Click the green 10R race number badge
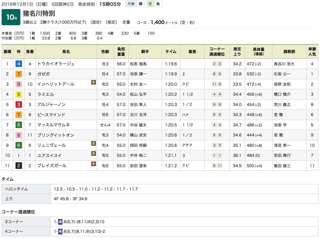Screen dimensions: 320x239 (11, 17)
